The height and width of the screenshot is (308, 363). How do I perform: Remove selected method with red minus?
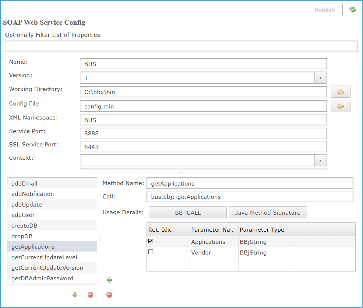[90, 295]
